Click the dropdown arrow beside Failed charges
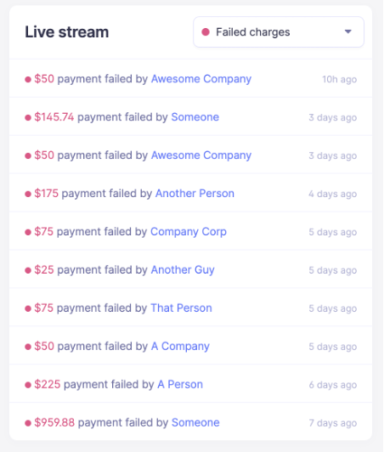Image resolution: width=384 pixels, height=452 pixels. (x=348, y=31)
